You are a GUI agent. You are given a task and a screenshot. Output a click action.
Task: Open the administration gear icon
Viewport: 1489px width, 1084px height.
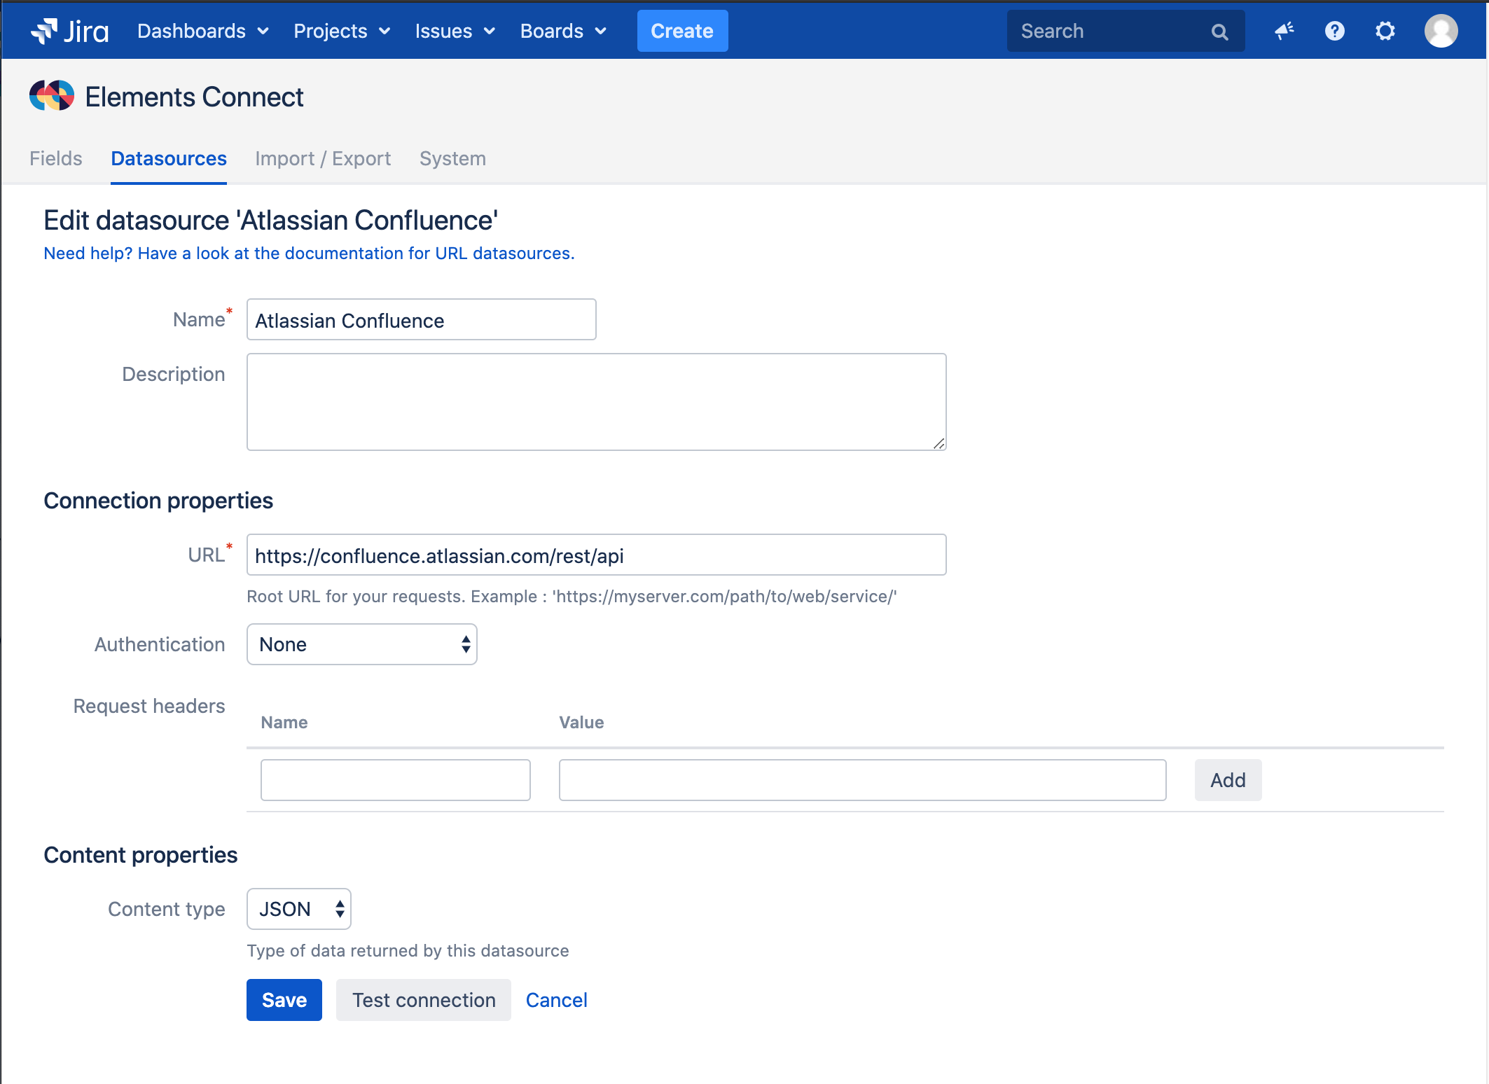pos(1385,31)
